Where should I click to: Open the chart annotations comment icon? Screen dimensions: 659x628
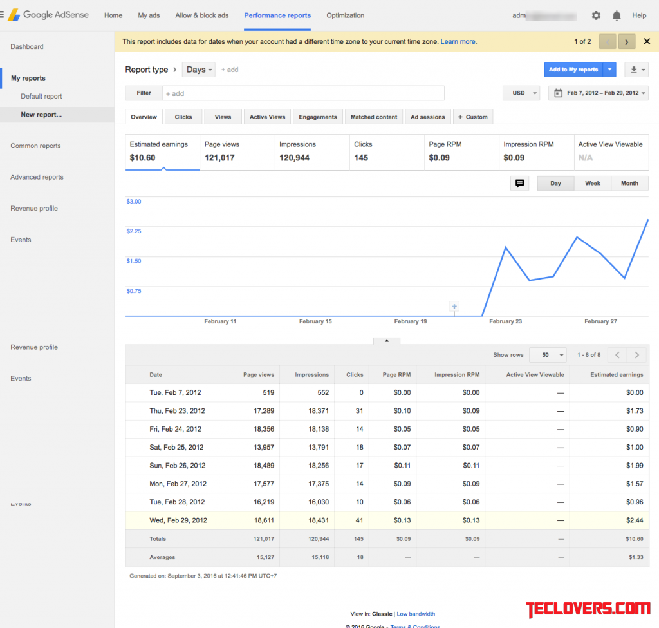pyautogui.click(x=519, y=184)
